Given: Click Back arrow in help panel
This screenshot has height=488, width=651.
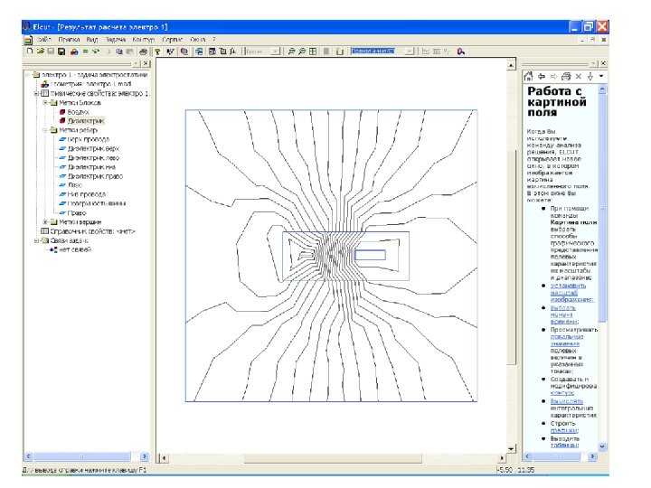Looking at the screenshot, I should tap(542, 76).
